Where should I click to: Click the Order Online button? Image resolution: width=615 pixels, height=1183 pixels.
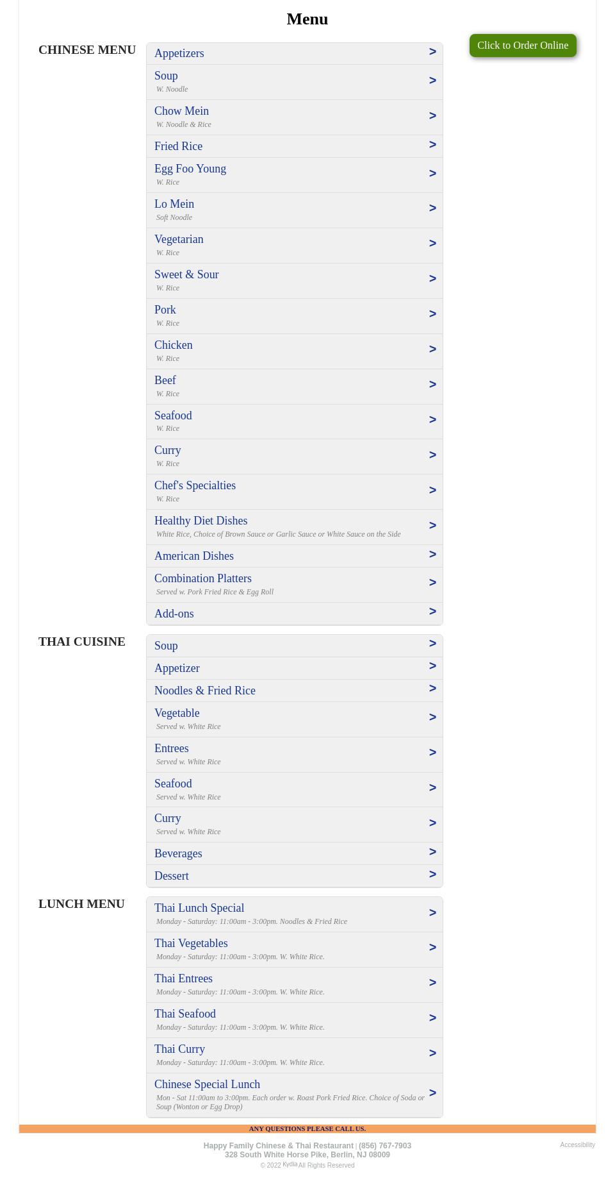pyautogui.click(x=522, y=46)
